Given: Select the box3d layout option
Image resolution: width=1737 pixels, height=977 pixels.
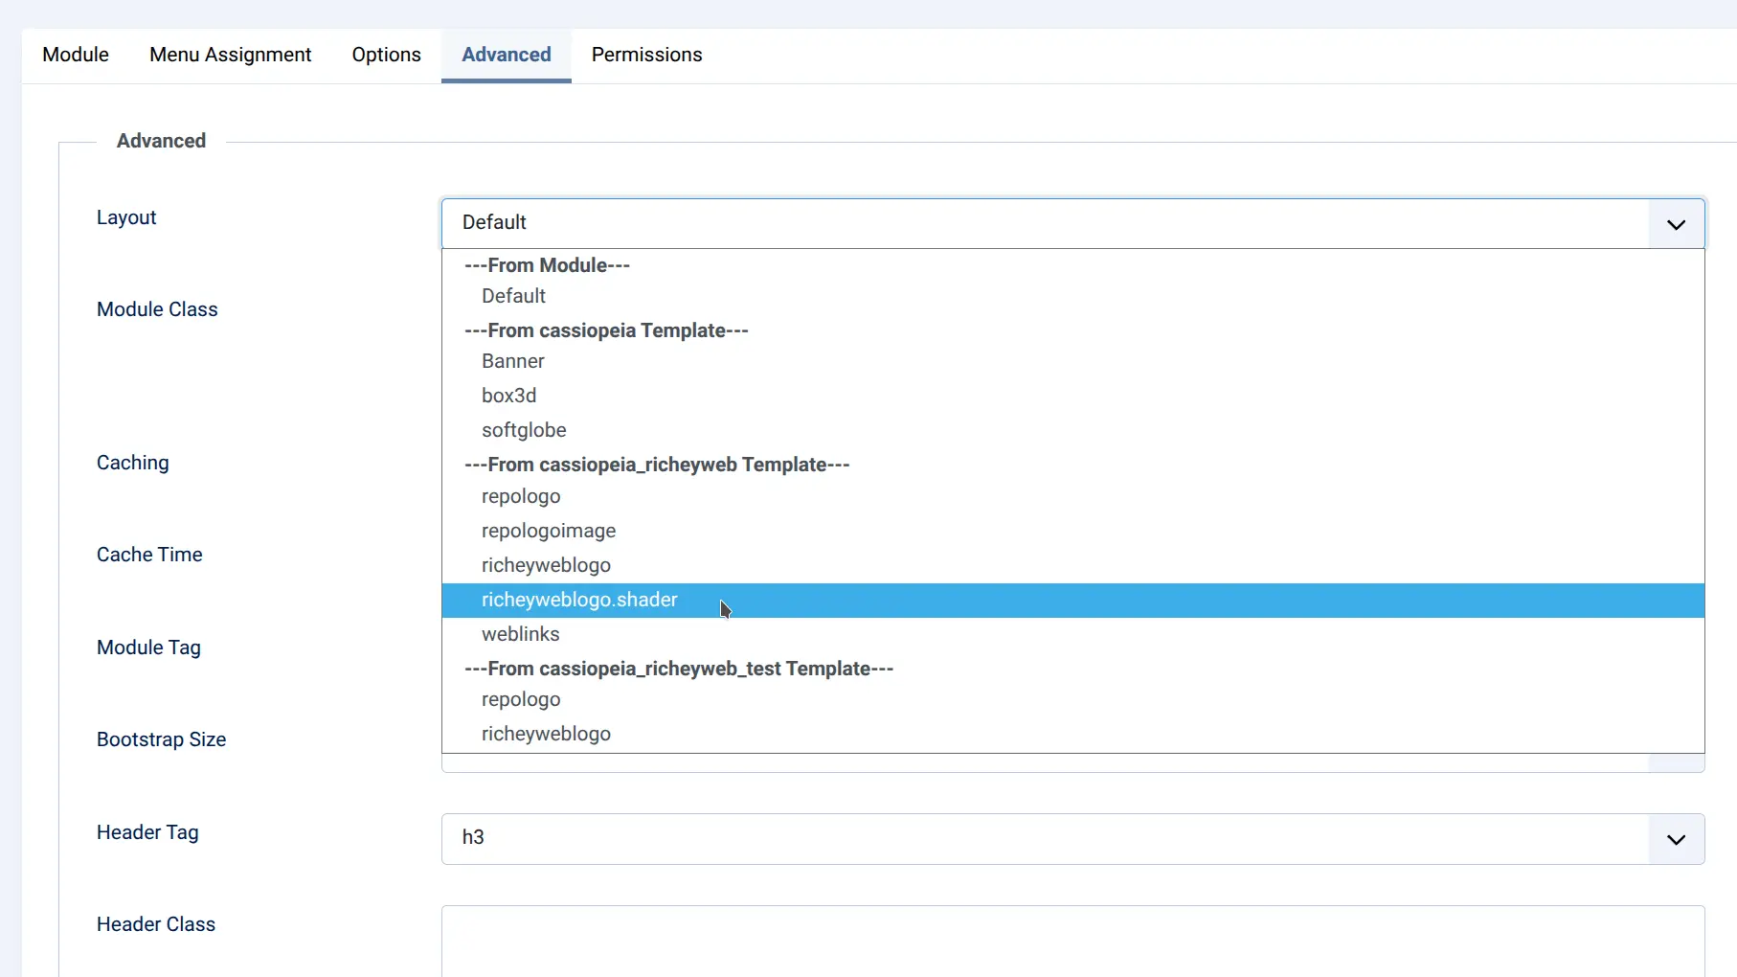Looking at the screenshot, I should [x=509, y=396].
